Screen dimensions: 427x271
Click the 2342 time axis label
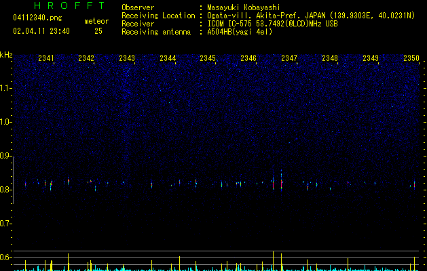86,58
